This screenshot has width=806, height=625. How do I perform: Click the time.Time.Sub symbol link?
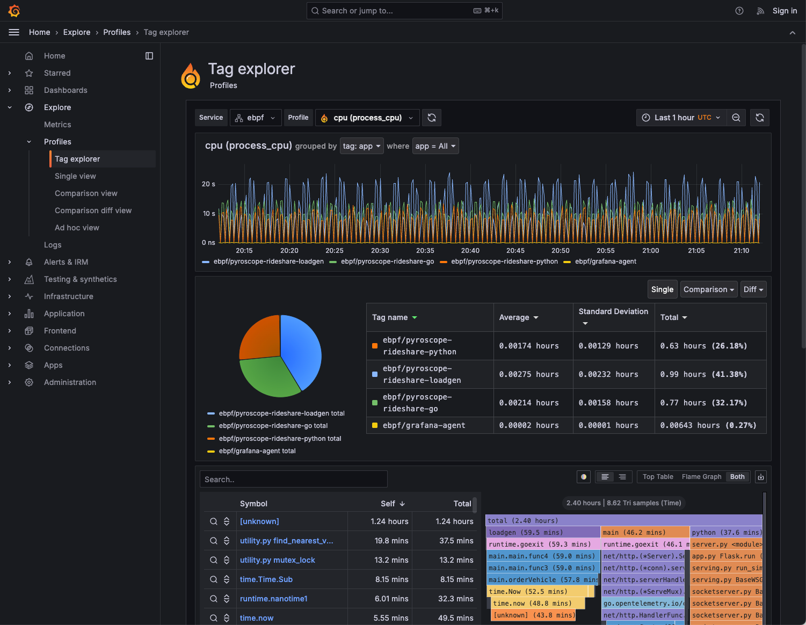click(266, 579)
